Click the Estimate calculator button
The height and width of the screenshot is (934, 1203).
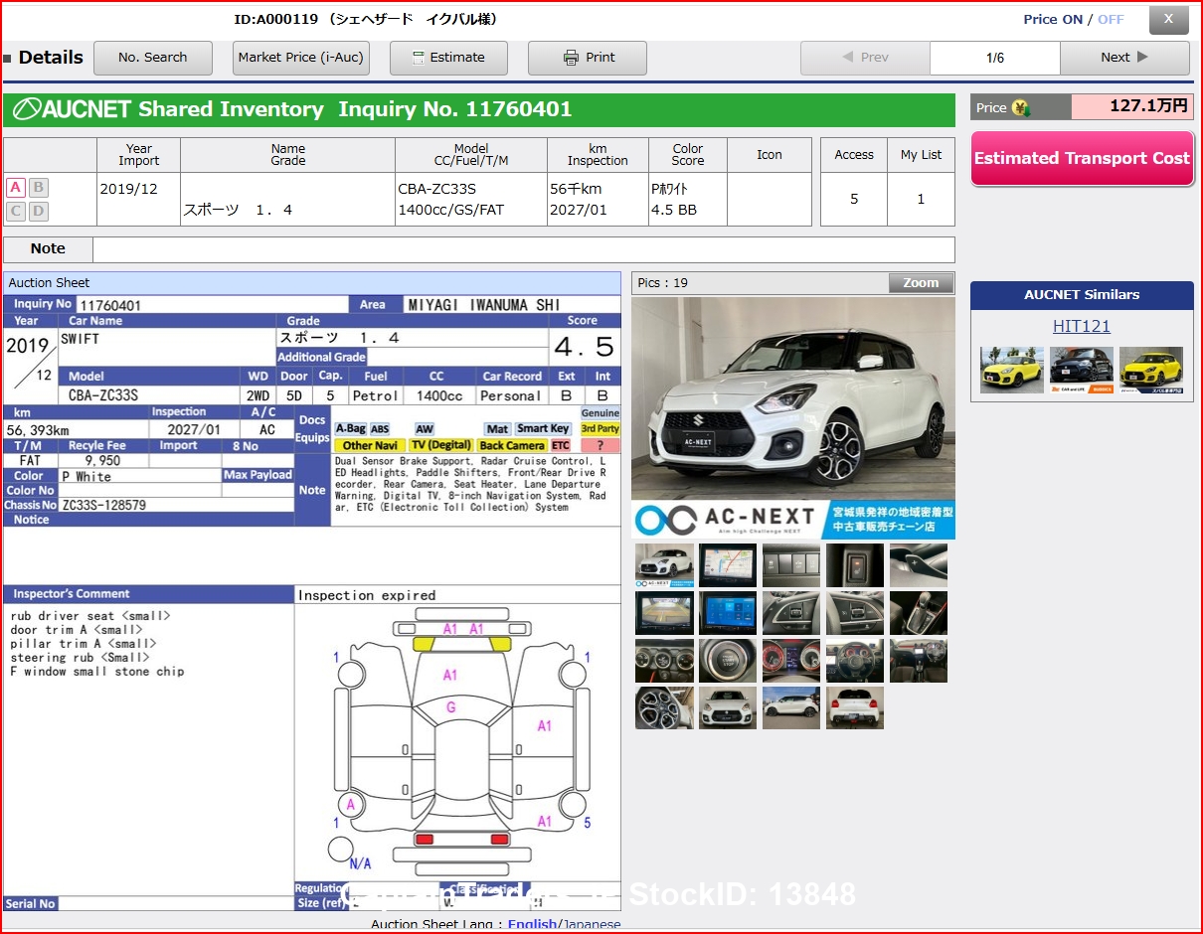448,58
